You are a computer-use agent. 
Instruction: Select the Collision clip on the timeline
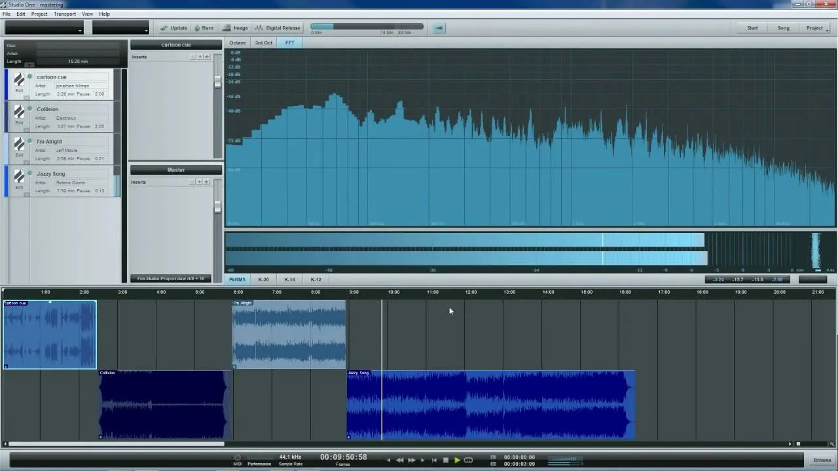point(164,404)
